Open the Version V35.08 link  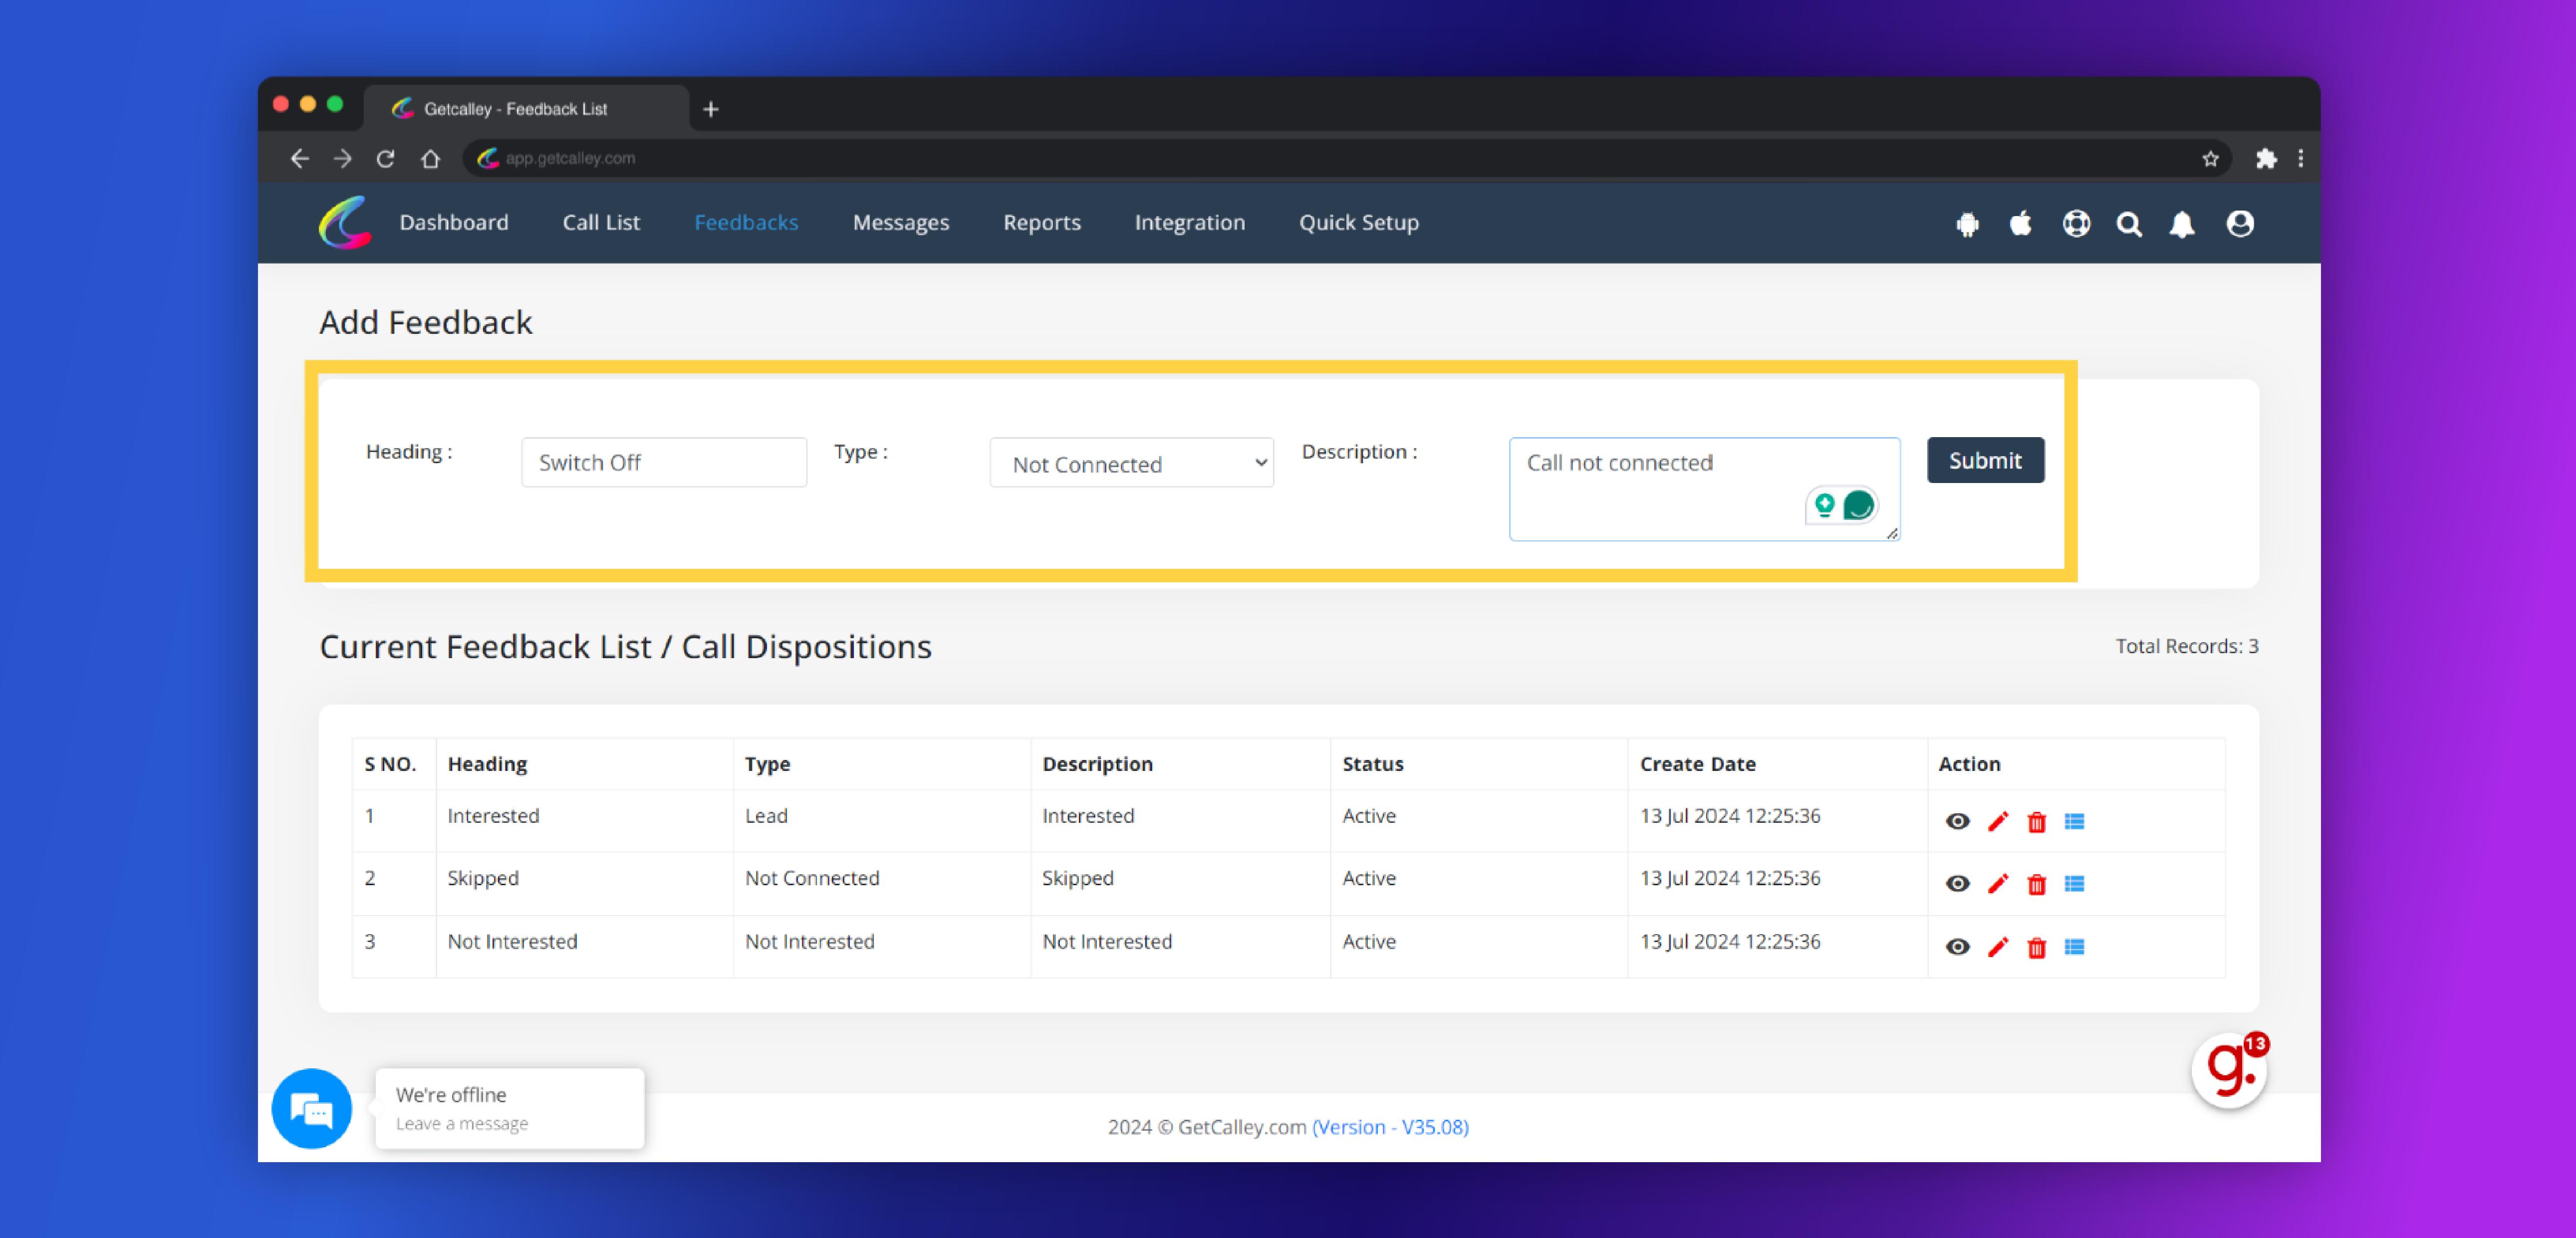pos(1389,1127)
